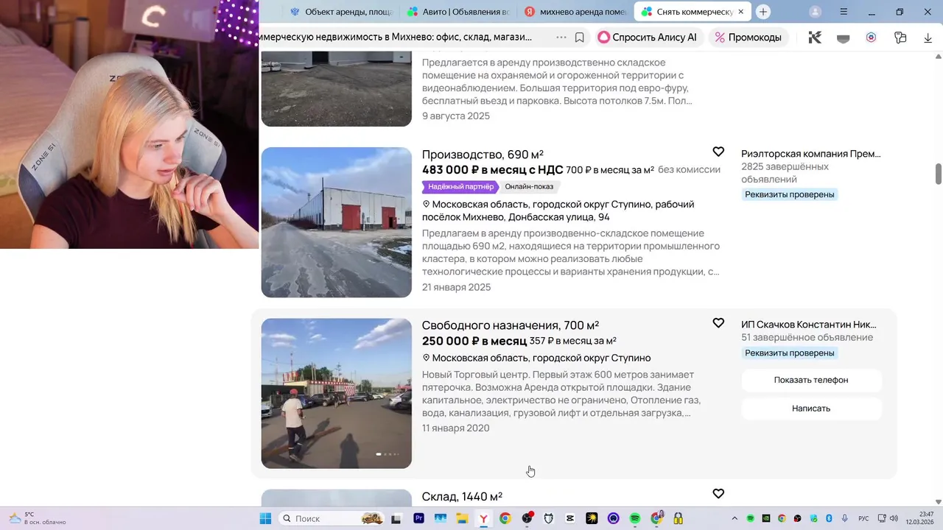Click the scrollbar up arrow

[x=939, y=57]
